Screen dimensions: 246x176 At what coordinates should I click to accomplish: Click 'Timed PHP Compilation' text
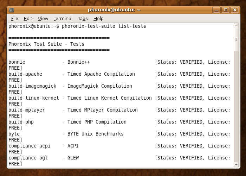coord(97,122)
